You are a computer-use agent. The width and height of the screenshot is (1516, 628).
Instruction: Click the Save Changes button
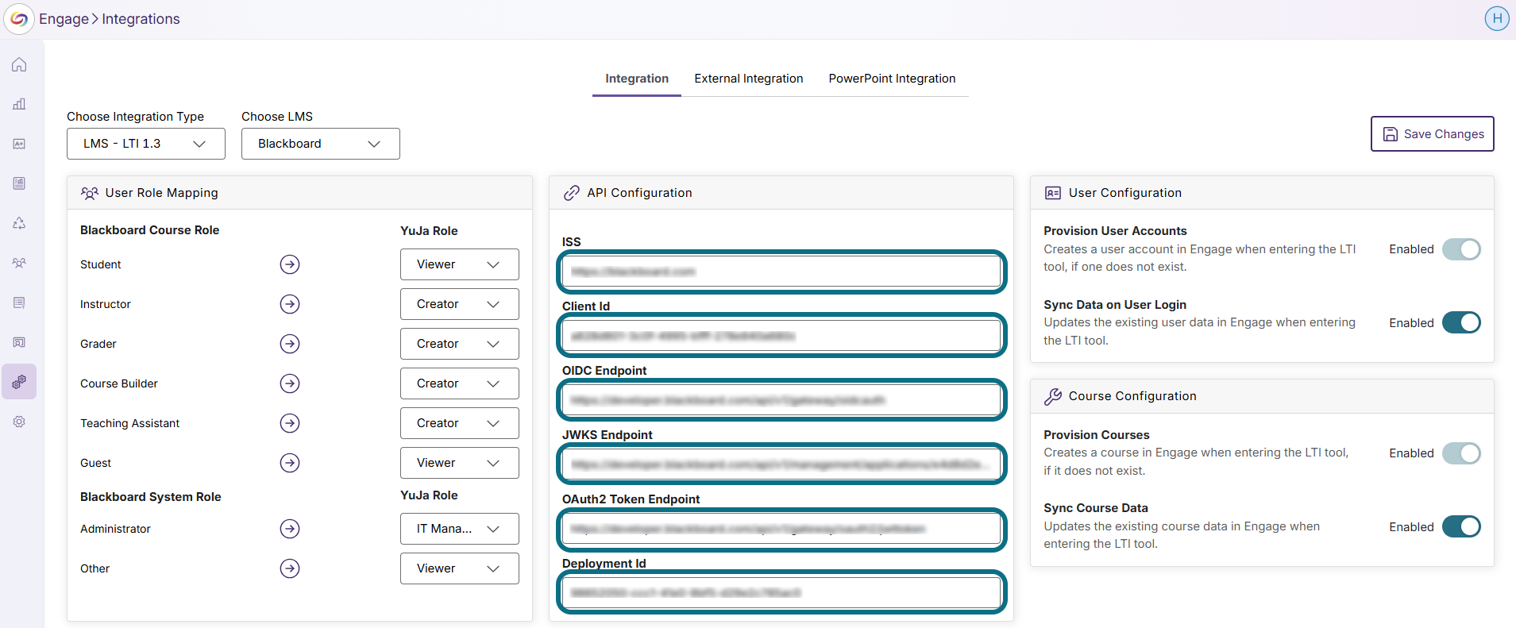coord(1433,134)
